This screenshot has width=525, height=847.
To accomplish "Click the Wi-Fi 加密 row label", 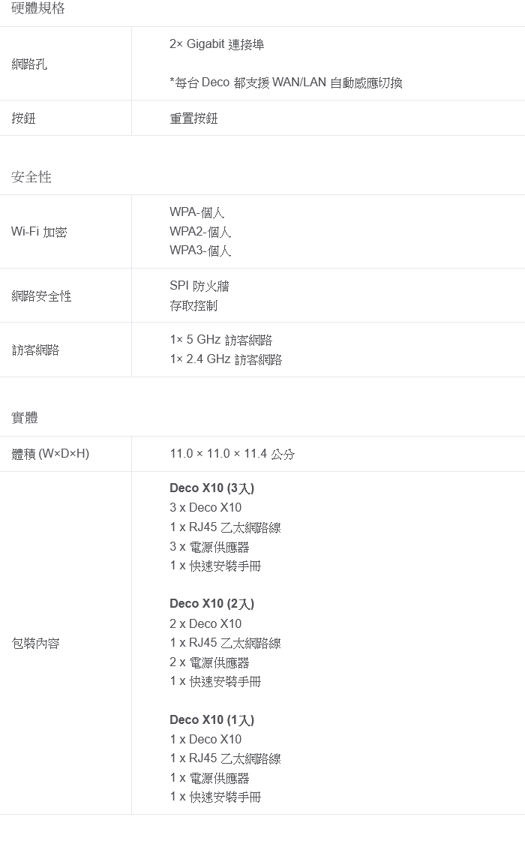I will (39, 232).
